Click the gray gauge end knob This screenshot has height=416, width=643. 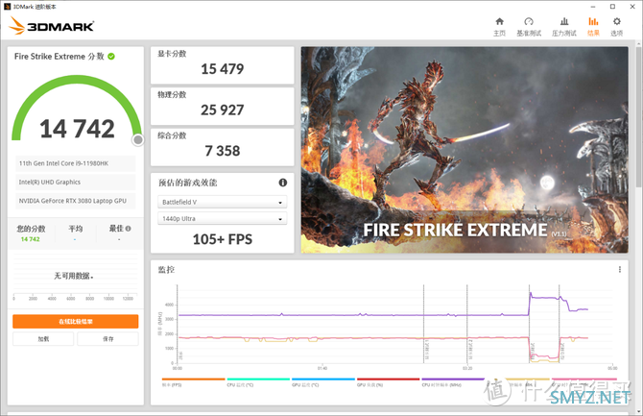click(138, 140)
